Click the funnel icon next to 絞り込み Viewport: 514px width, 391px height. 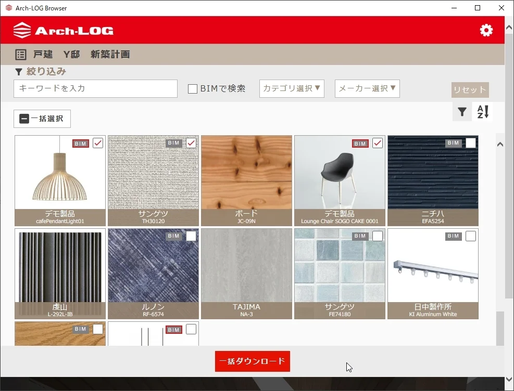(19, 72)
